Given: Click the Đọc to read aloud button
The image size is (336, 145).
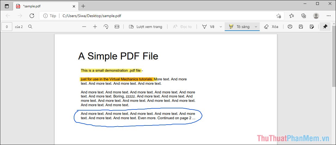Looking at the screenshot, I should pyautogui.click(x=182, y=27).
